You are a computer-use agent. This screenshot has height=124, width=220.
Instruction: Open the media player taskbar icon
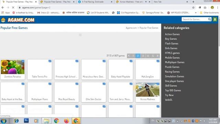coord(36,121)
